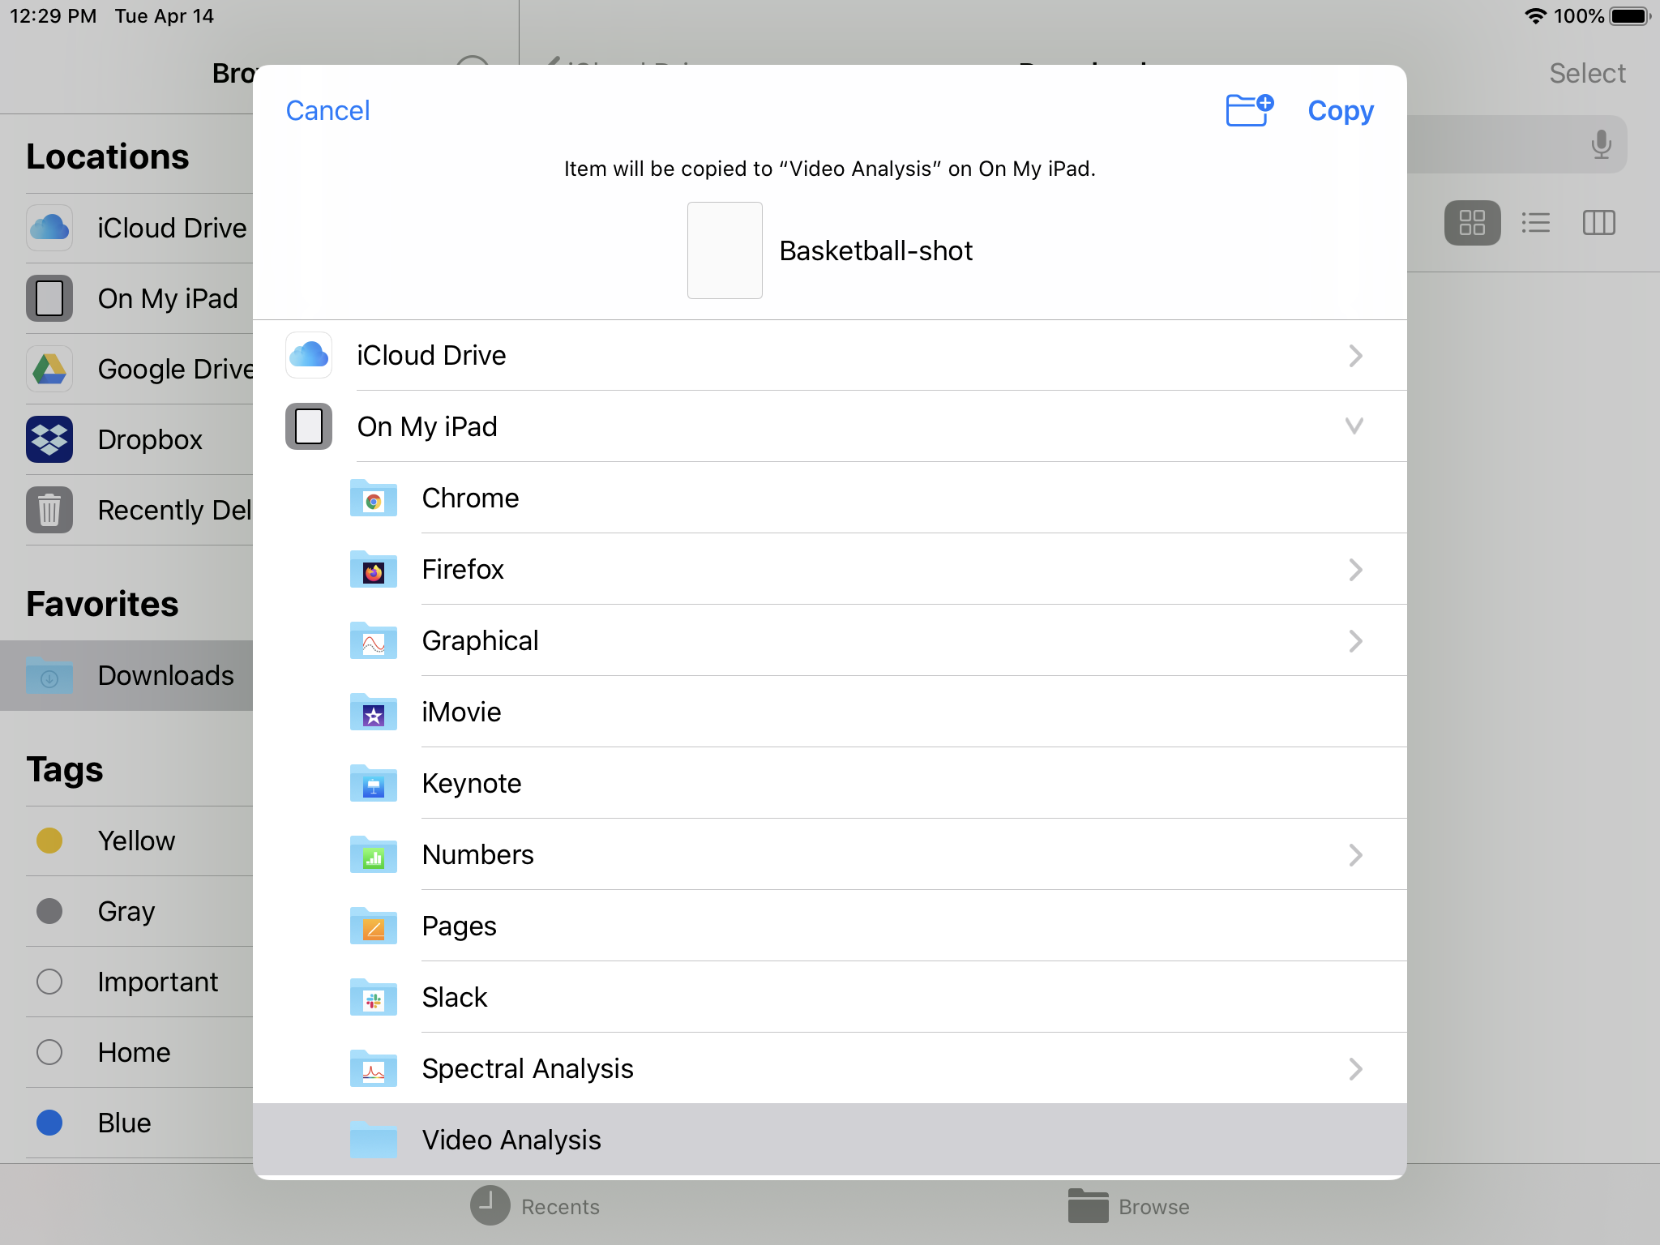Expand iCloud Drive location chevron
1660x1245 pixels.
tap(1355, 356)
